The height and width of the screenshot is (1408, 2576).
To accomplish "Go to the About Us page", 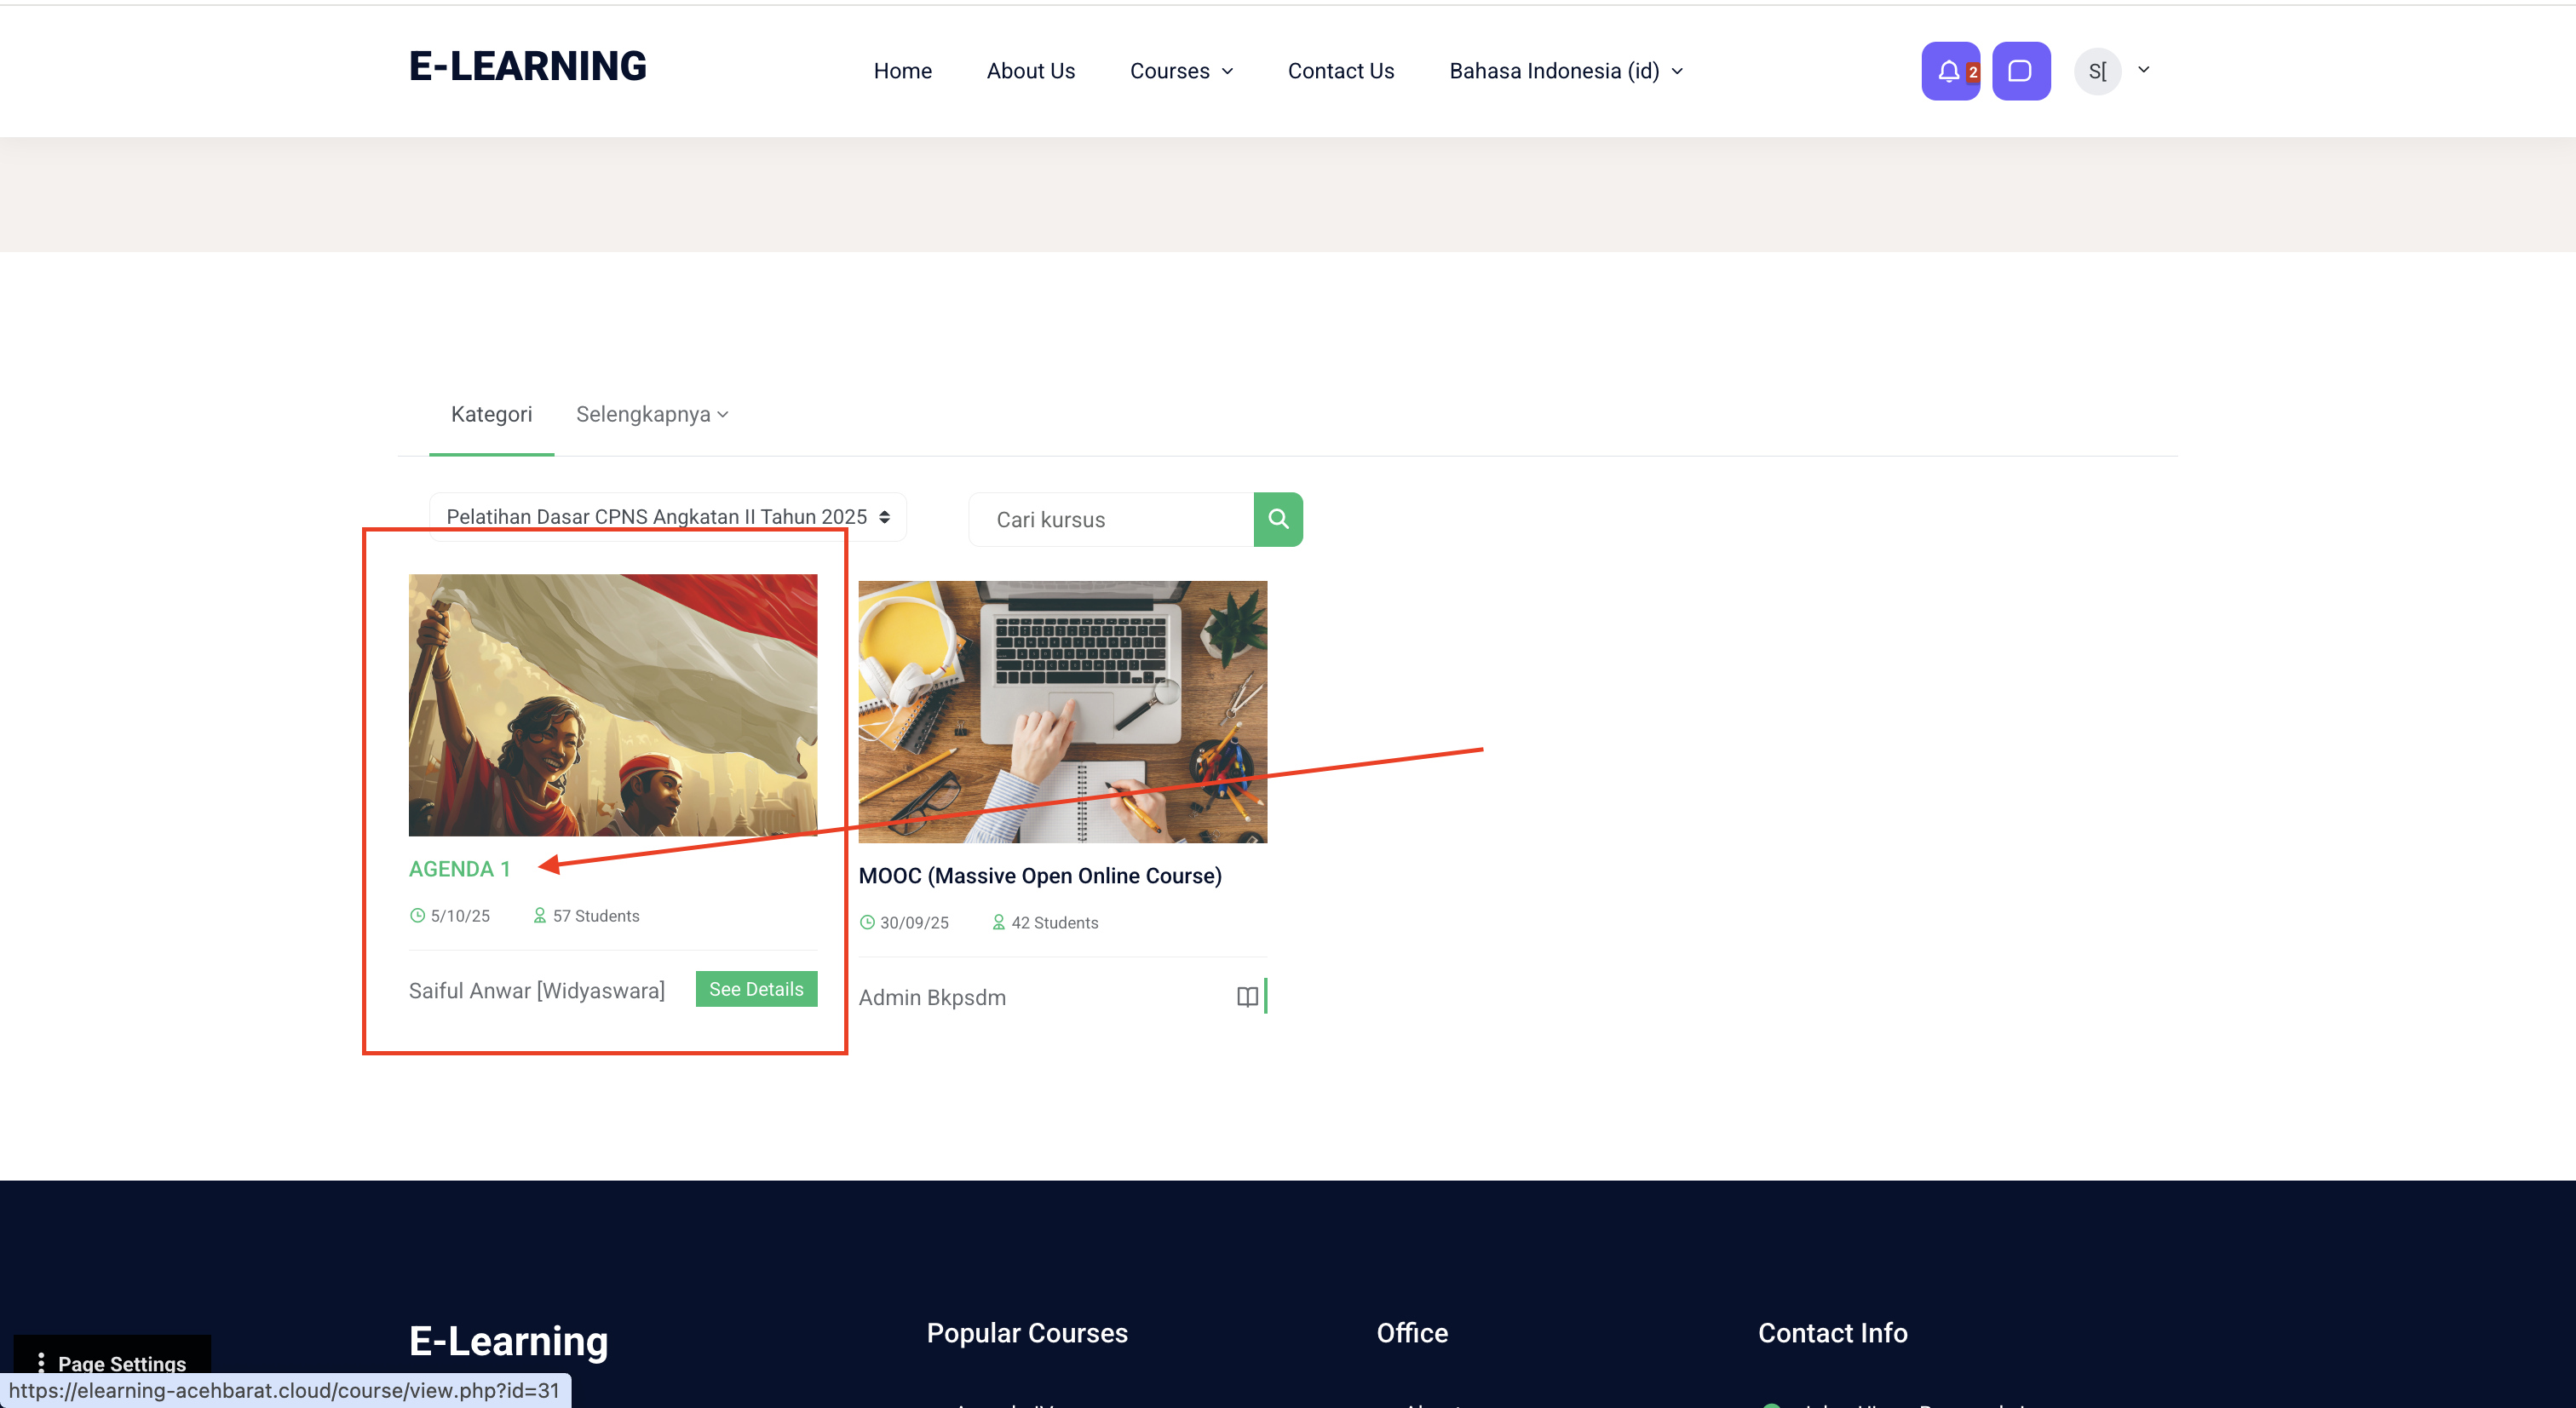I will pos(1030,71).
